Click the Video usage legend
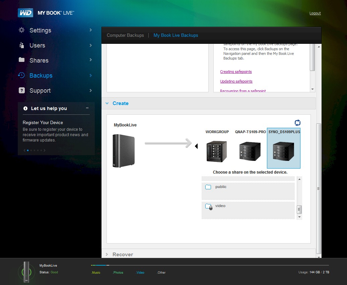The width and height of the screenshot is (347, 285). click(140, 272)
